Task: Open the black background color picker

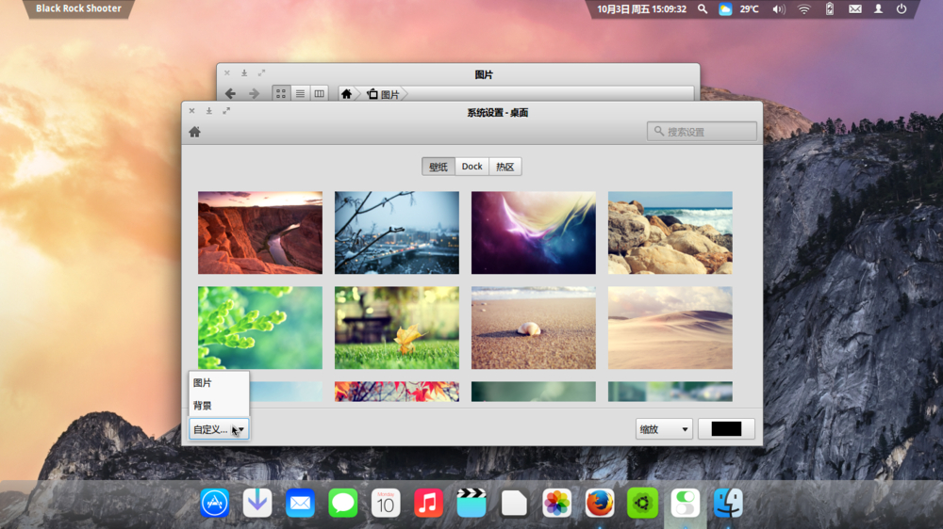Action: point(726,429)
